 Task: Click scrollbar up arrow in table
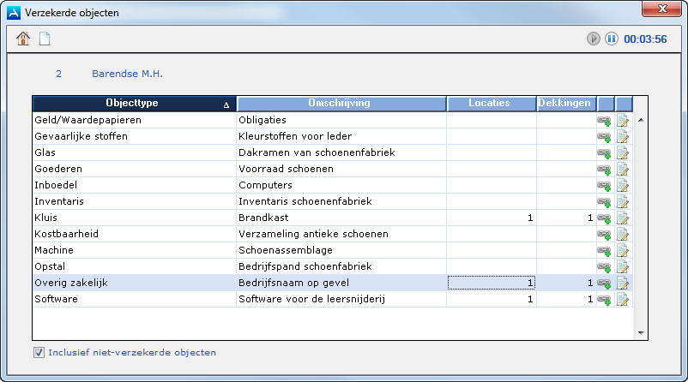640,120
